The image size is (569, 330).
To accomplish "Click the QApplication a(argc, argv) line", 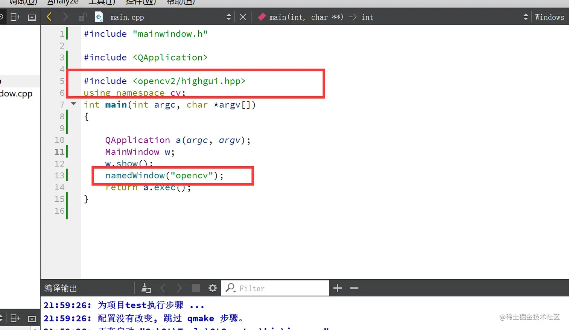I will (178, 140).
